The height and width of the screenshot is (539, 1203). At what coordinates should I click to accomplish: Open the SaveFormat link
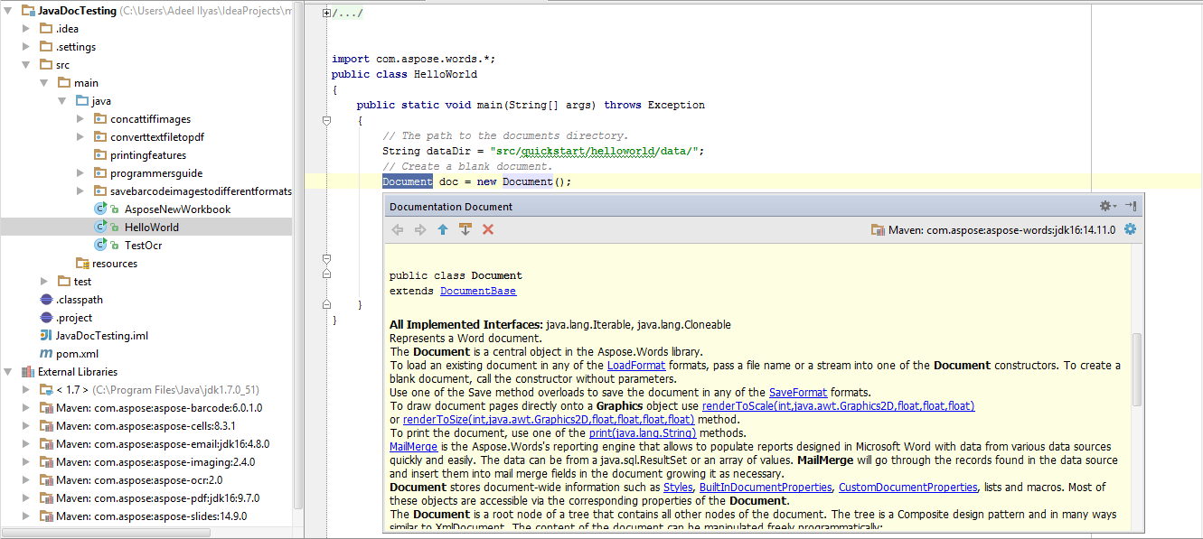[x=798, y=393]
